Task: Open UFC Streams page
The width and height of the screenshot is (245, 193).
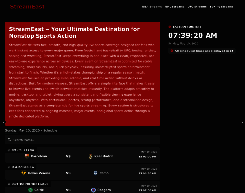Action: tap(197, 7)
